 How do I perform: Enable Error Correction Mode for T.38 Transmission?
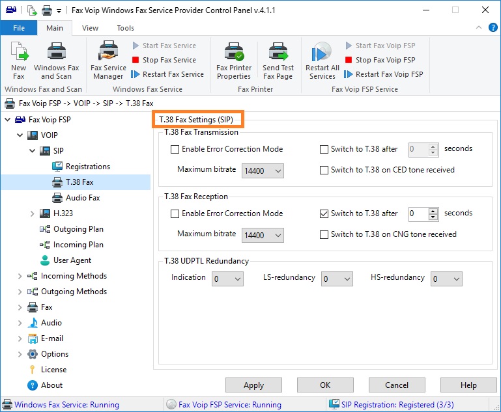(175, 149)
